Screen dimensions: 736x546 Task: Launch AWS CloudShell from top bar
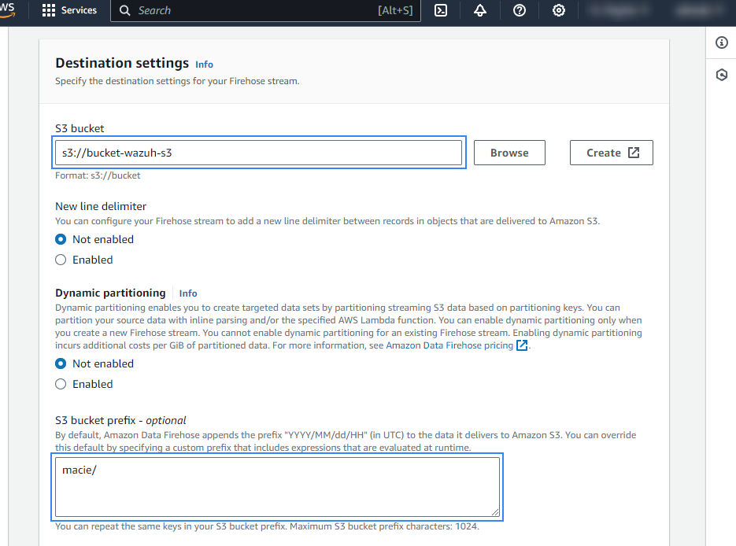coord(442,11)
